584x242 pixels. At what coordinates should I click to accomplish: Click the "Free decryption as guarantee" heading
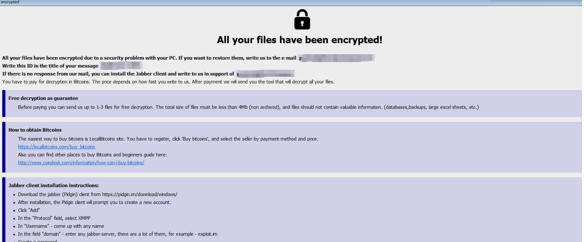[43, 98]
